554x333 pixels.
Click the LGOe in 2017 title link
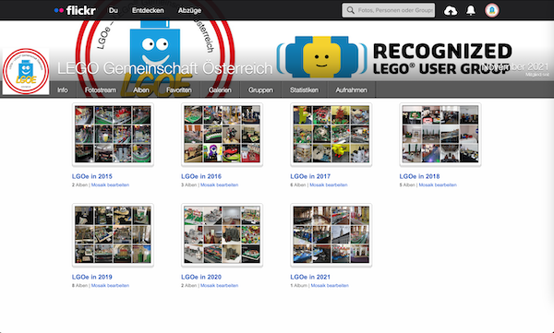click(x=310, y=176)
